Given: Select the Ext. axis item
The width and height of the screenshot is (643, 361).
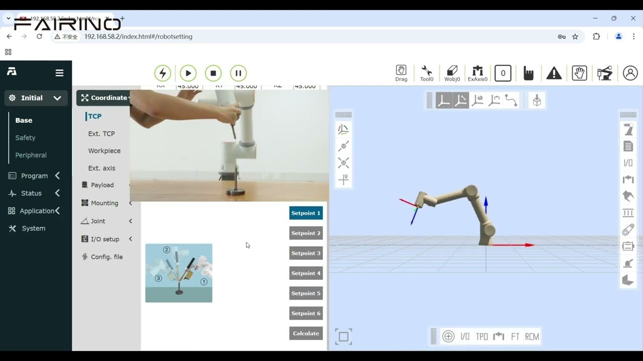Looking at the screenshot, I should coord(101,168).
